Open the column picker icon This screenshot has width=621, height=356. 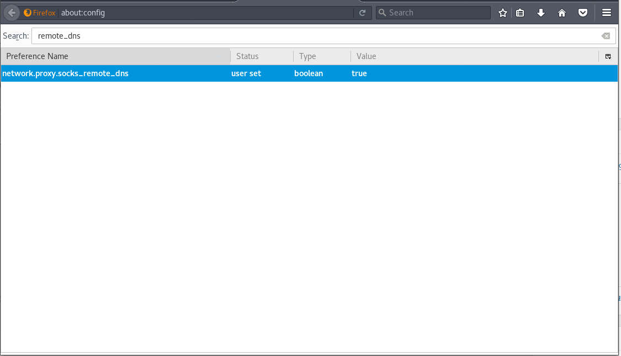[x=608, y=56]
